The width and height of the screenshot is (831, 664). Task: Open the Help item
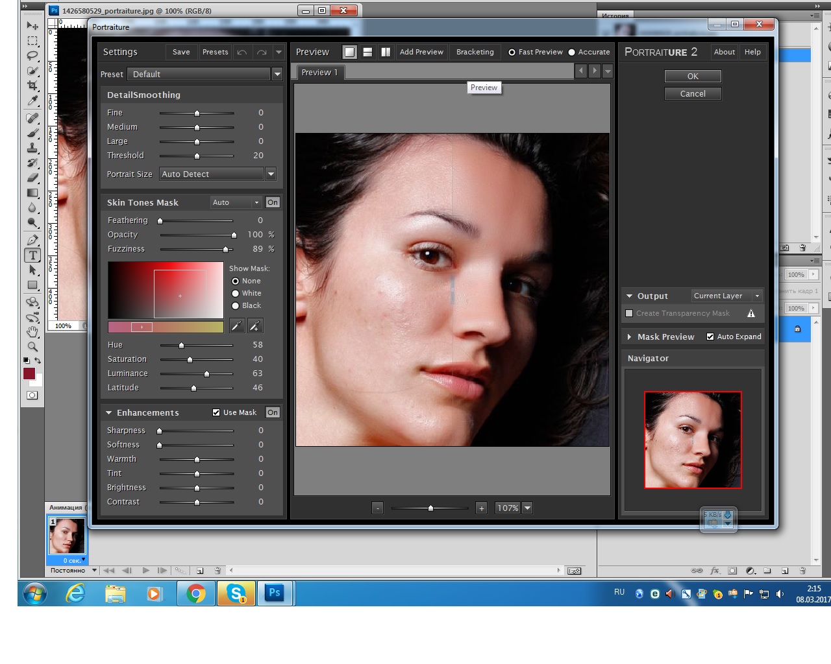[x=752, y=52]
